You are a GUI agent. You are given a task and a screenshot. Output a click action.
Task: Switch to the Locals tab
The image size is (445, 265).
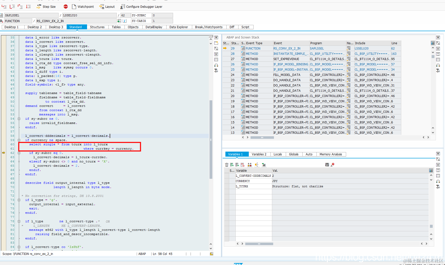tap(278, 154)
